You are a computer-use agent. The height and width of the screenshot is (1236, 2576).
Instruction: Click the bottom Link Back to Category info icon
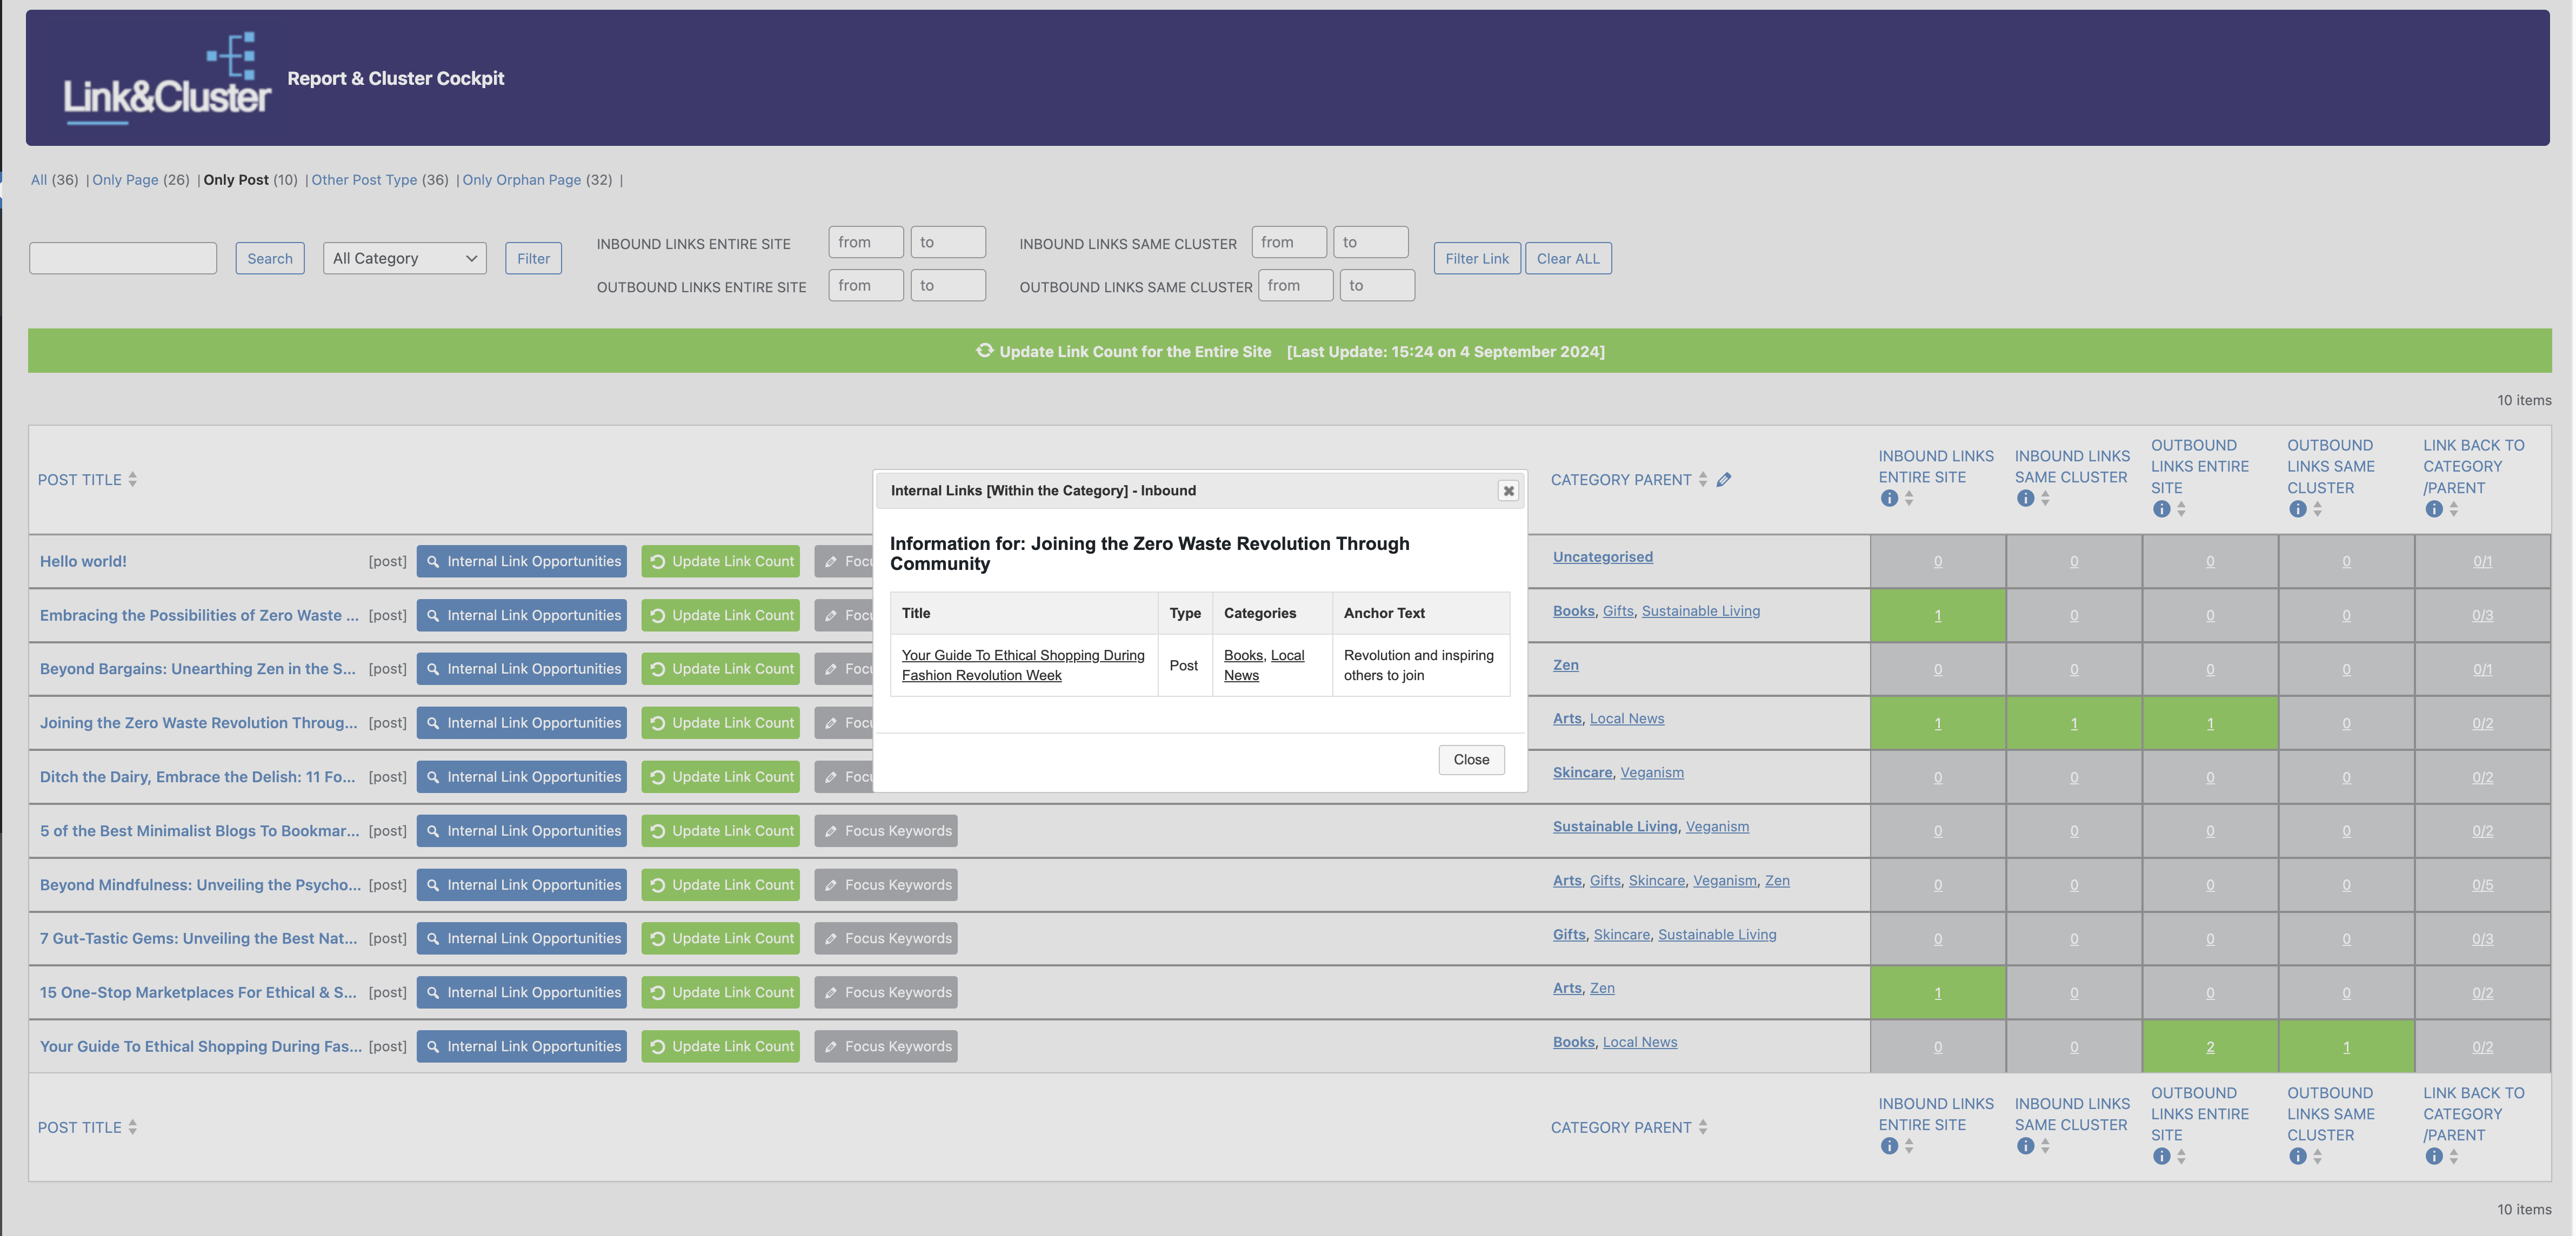(2434, 1157)
